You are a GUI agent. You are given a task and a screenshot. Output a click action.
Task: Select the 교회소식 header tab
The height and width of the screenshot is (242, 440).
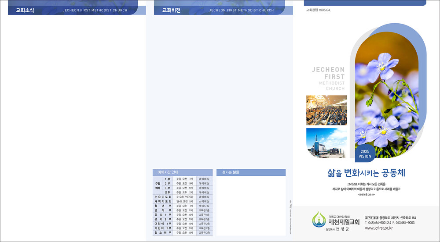(25, 10)
